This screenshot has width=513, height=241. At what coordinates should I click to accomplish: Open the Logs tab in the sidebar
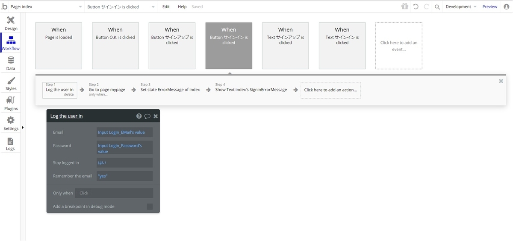pos(11,144)
